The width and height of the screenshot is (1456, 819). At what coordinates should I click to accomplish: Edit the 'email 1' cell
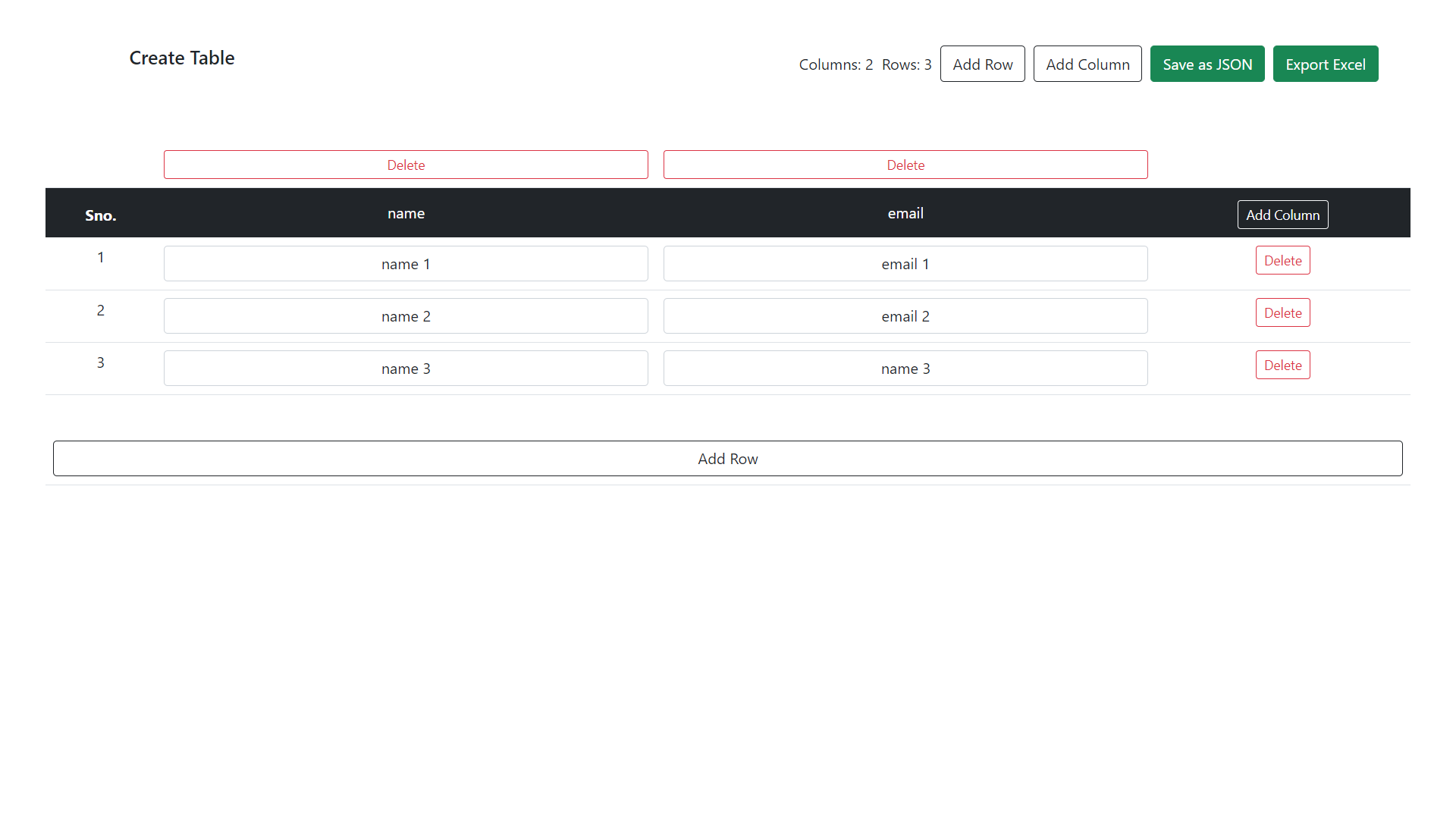pyautogui.click(x=905, y=264)
